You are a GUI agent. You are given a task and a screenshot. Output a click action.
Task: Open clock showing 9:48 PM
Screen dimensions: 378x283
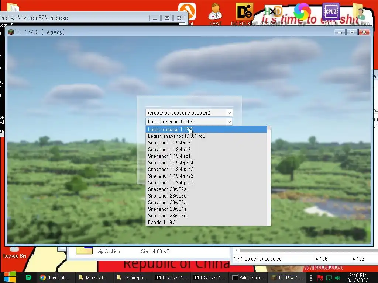click(358, 277)
